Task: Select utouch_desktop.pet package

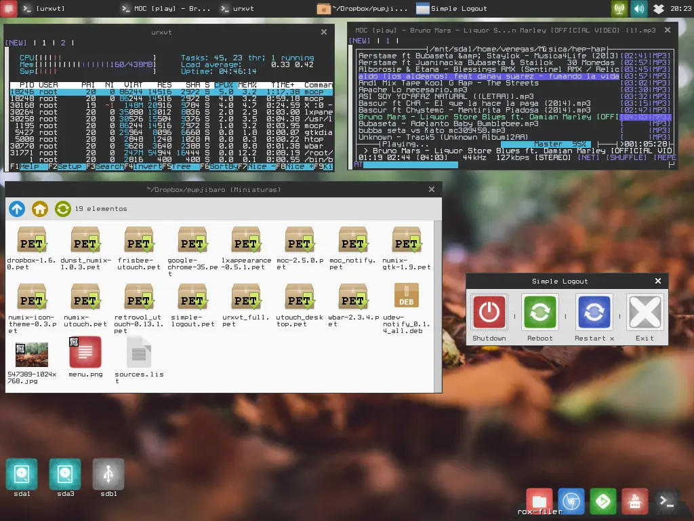Action: tap(300, 305)
